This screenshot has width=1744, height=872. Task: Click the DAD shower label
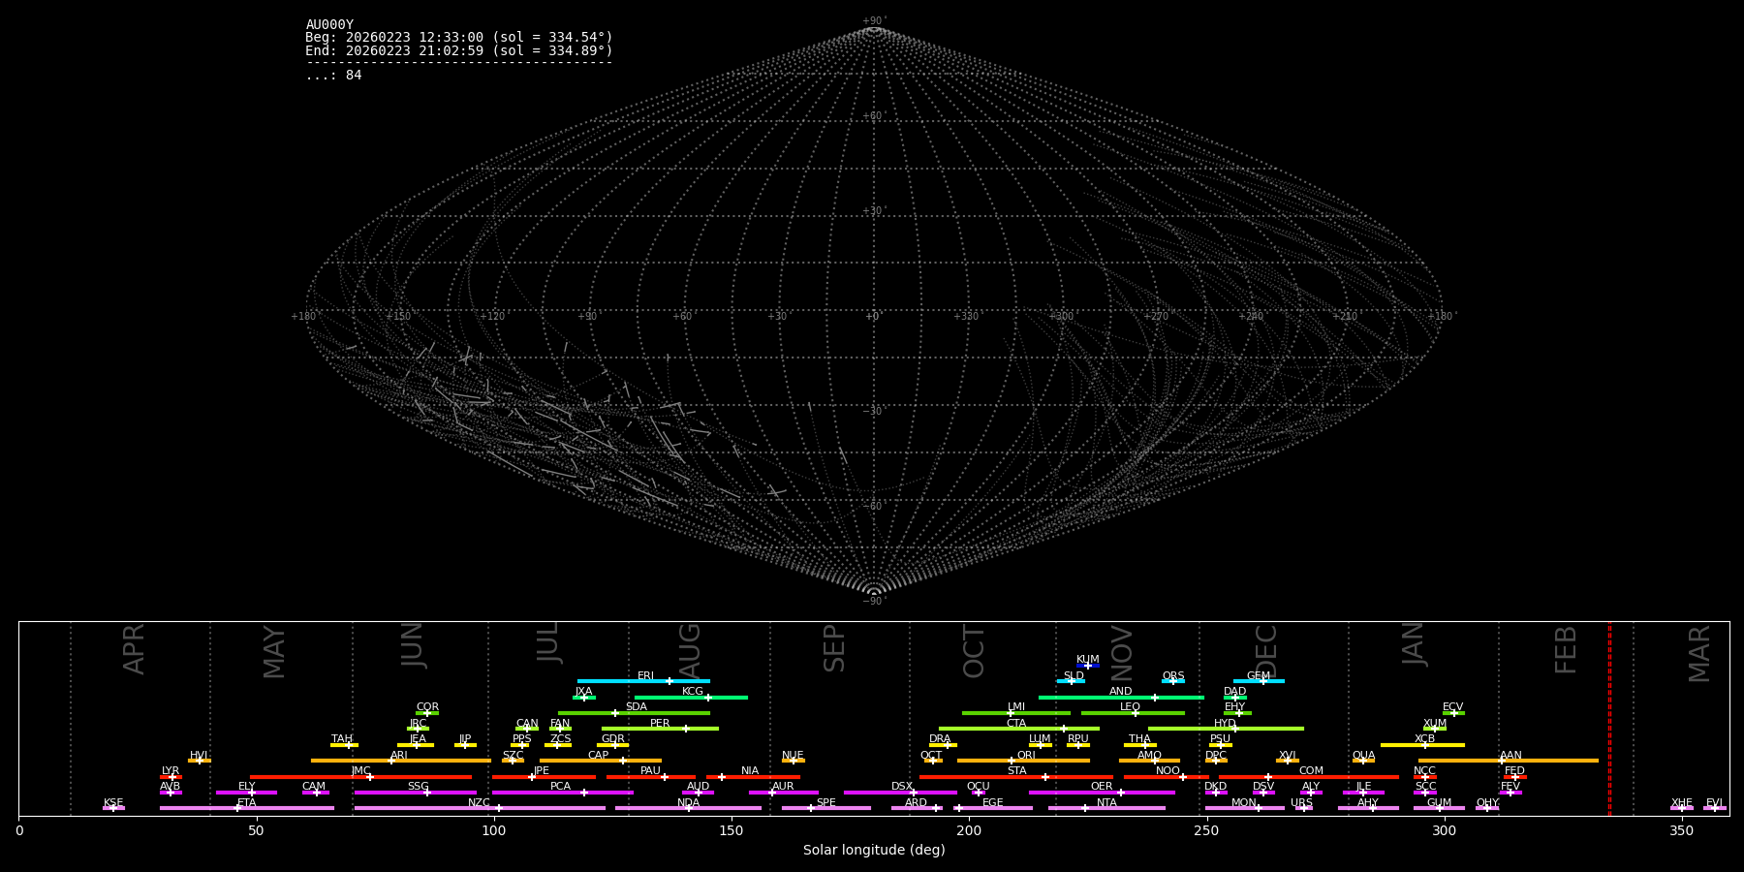[x=1235, y=692]
